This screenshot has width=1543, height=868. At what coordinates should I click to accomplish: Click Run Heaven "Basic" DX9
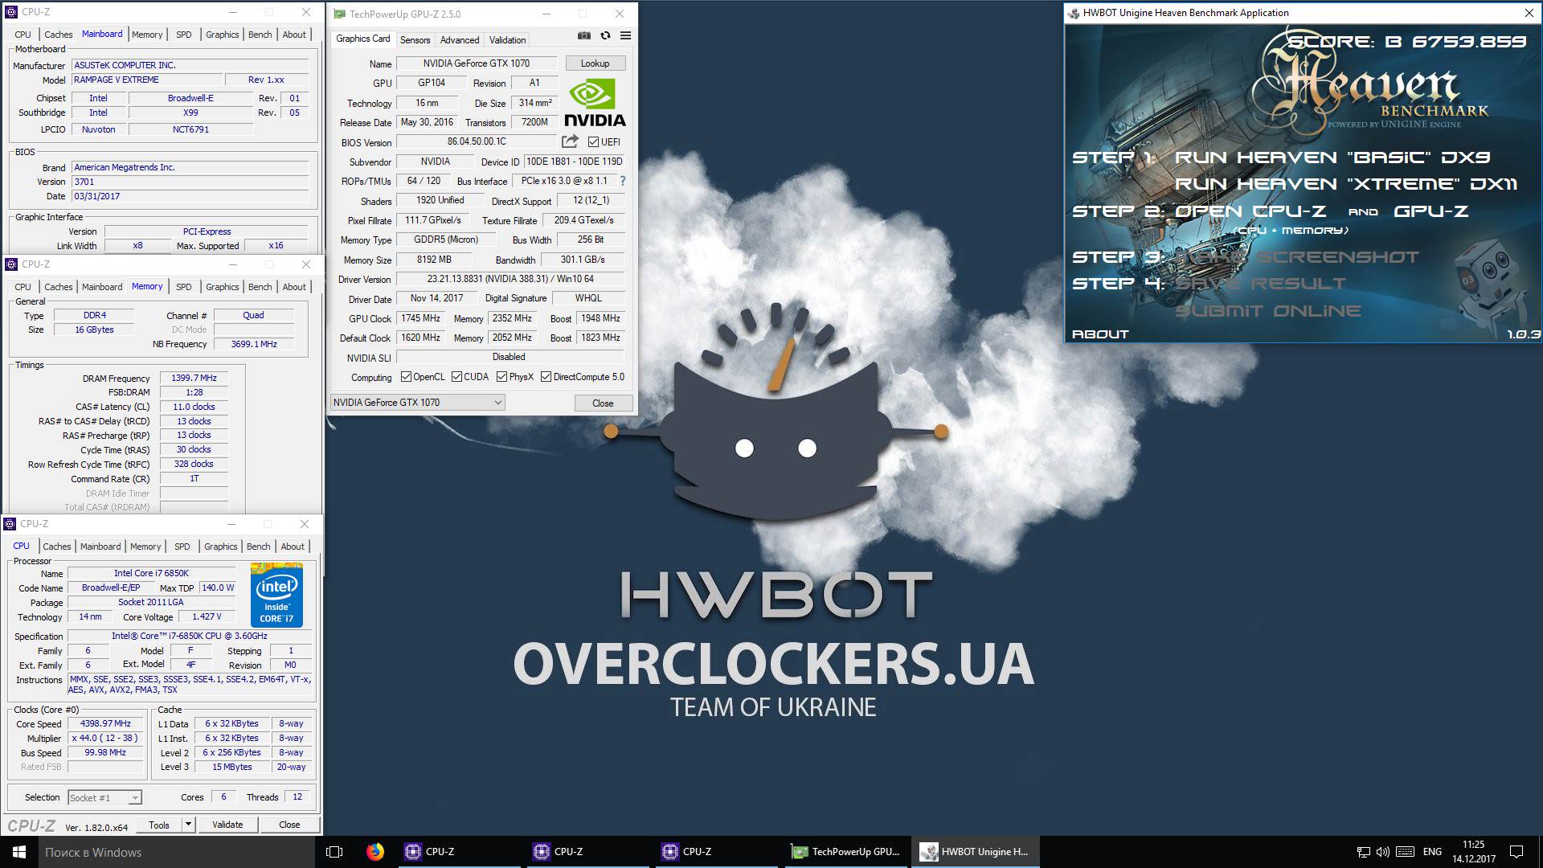point(1332,158)
